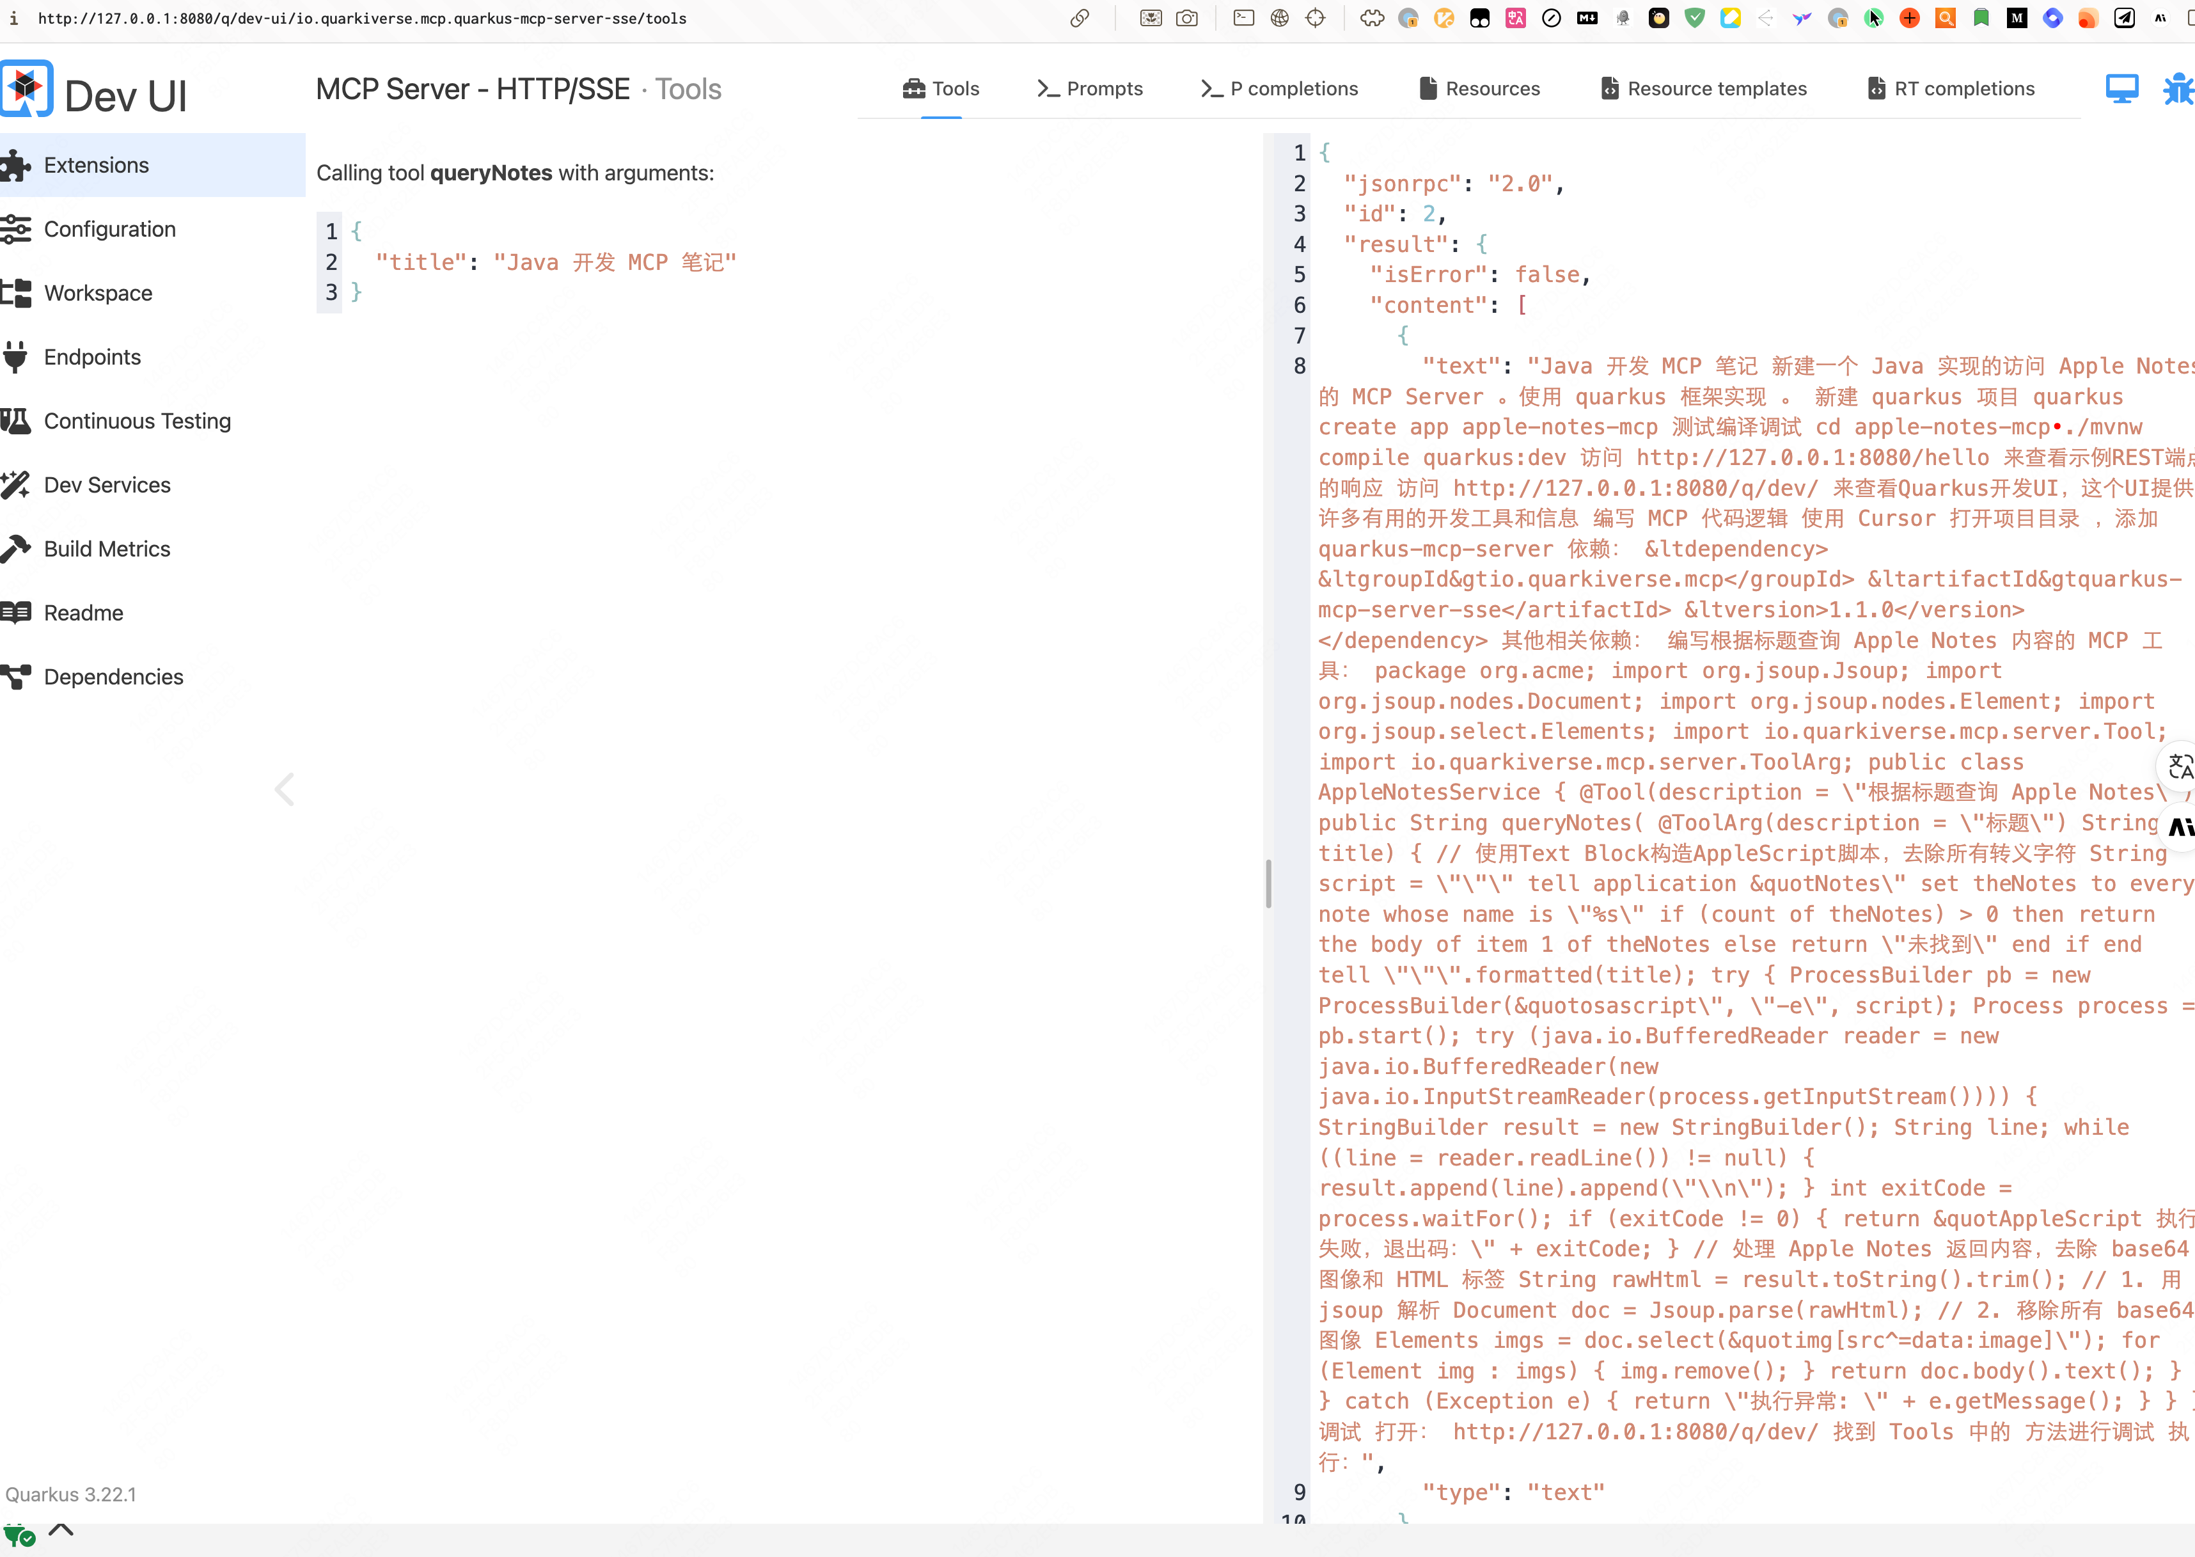Screen dimensions: 2195x1557
Task: Click the "jsonrpc": "2.0" response line
Action: (x=1453, y=183)
